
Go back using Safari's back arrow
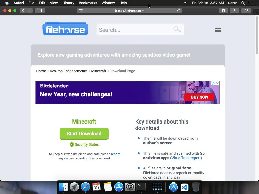(23, 11)
